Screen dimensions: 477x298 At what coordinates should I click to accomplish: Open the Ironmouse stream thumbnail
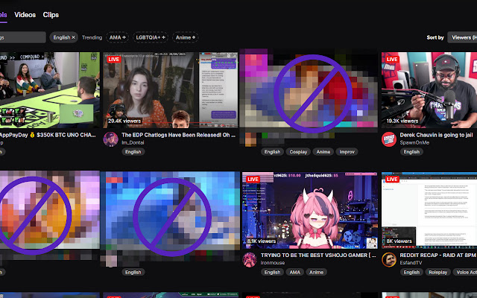click(x=310, y=210)
